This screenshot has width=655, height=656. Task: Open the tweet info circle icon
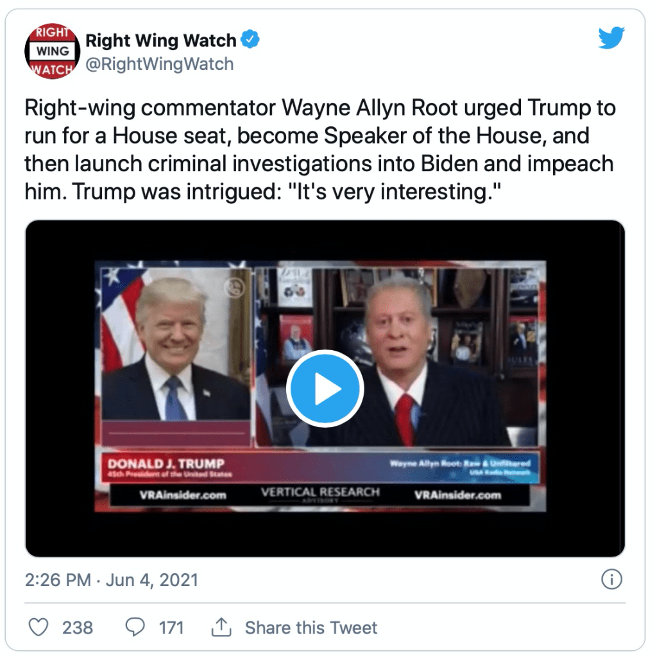point(611,580)
